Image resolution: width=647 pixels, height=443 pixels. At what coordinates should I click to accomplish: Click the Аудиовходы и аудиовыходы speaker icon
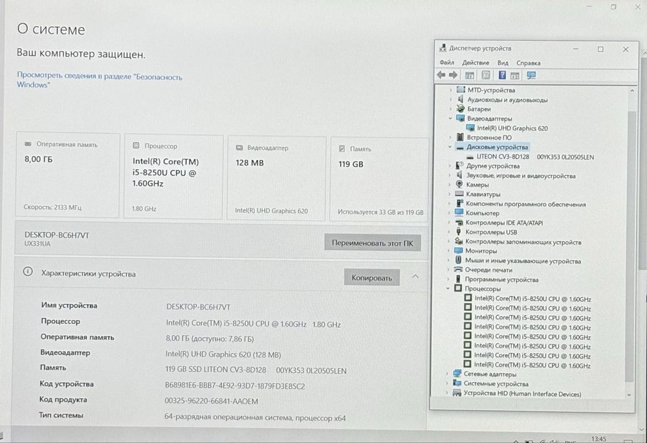(x=461, y=100)
